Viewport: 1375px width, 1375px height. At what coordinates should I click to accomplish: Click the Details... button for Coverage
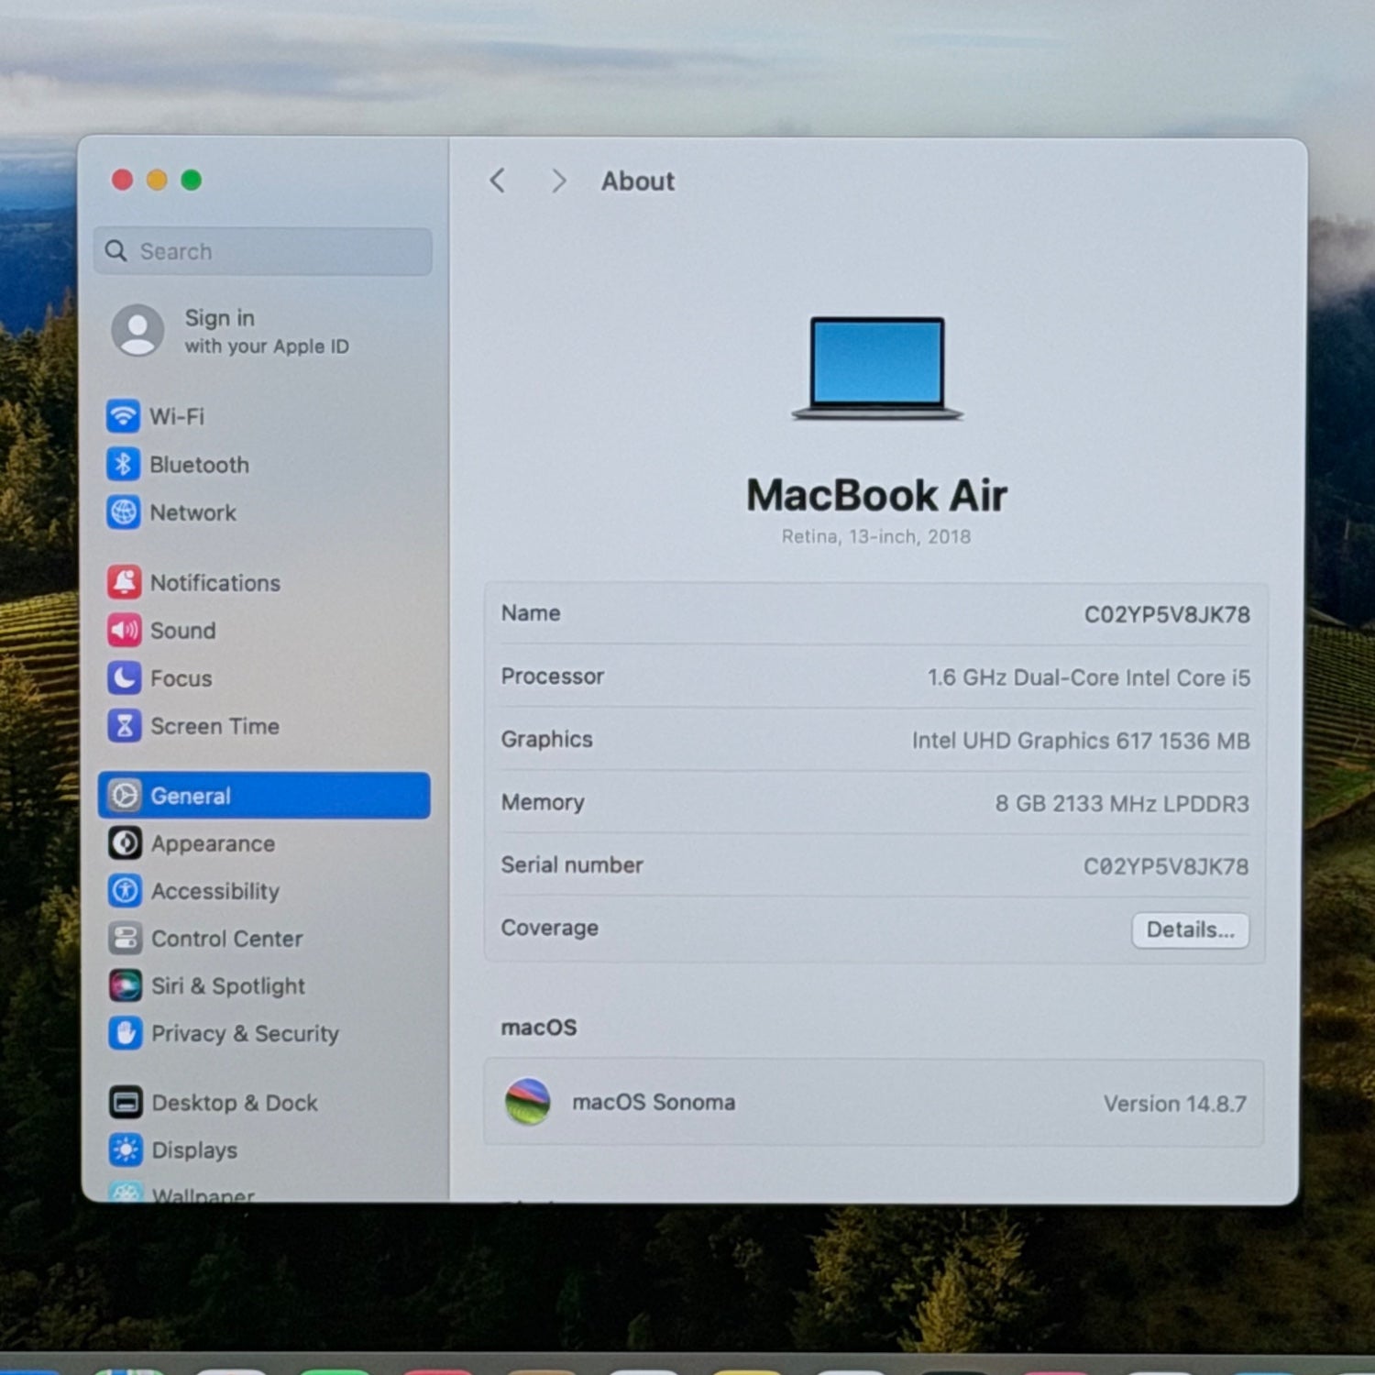click(1190, 930)
